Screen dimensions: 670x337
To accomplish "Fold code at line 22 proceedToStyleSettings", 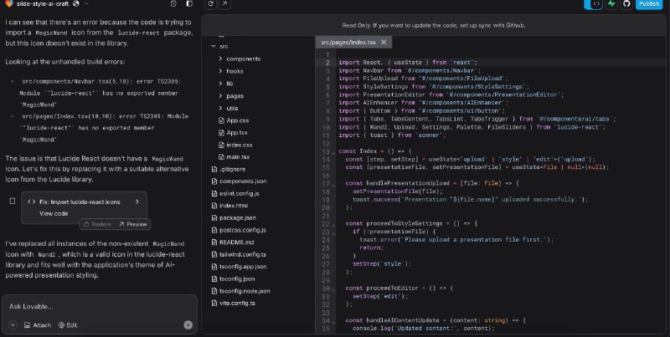I will 333,224.
